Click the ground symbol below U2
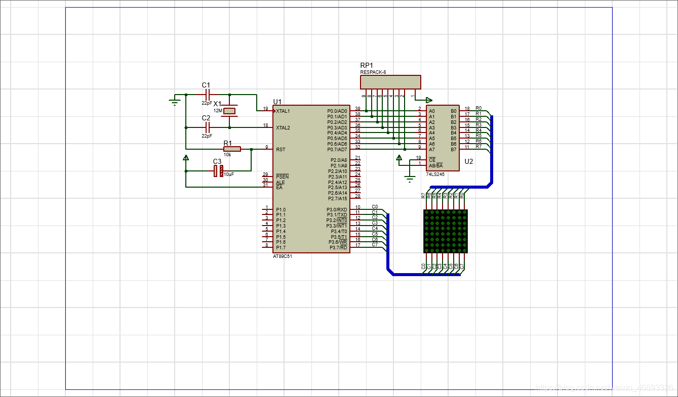678x397 pixels. pos(410,178)
